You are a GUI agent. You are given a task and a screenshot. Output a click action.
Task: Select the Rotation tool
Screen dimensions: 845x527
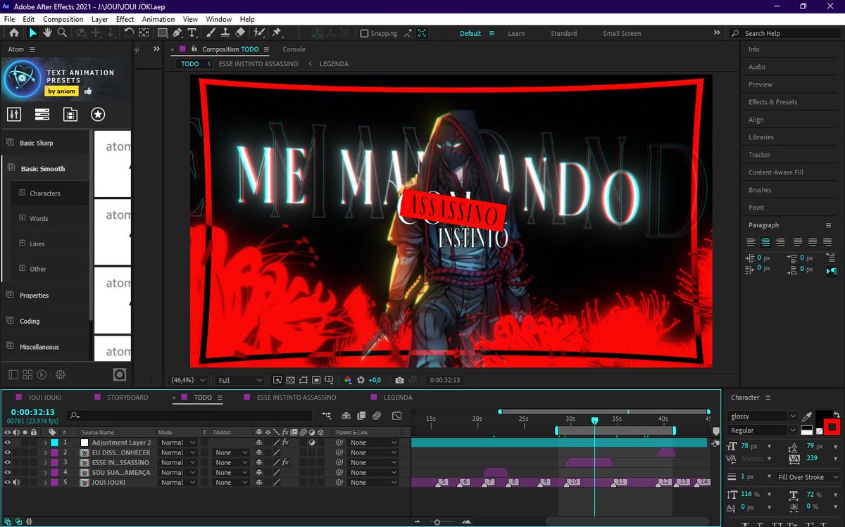(129, 33)
